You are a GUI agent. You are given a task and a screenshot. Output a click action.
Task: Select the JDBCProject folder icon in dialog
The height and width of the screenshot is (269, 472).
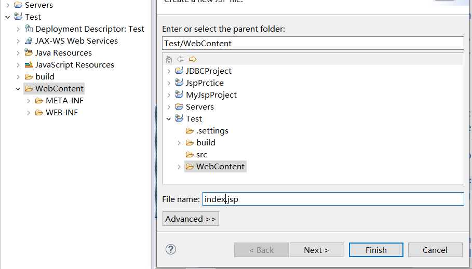[179, 71]
